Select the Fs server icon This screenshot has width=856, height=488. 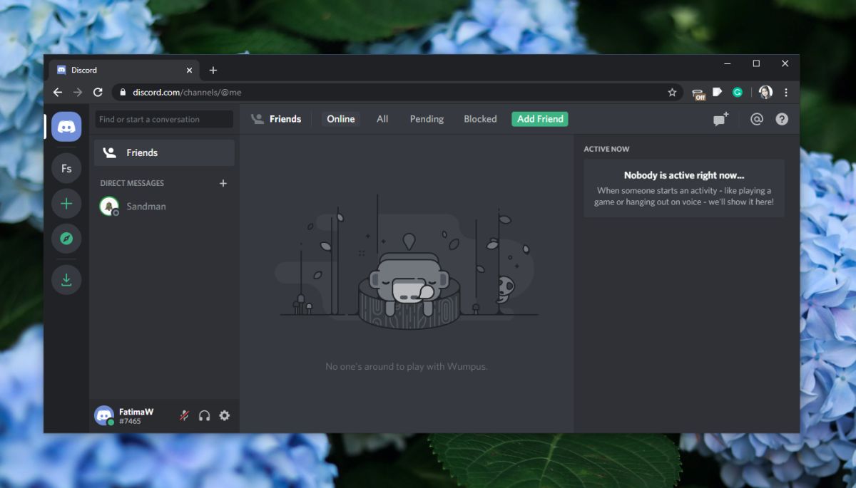(66, 169)
